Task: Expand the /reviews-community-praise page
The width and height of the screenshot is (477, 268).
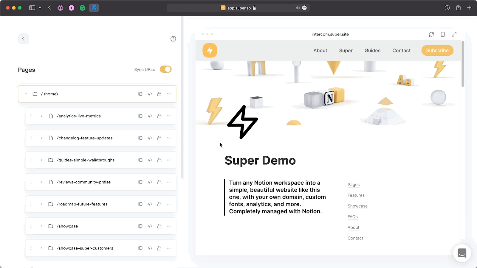Action: coord(42,182)
